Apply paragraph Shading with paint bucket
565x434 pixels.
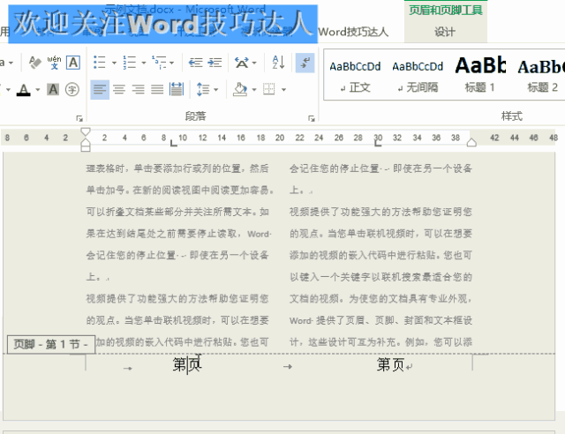pos(240,89)
